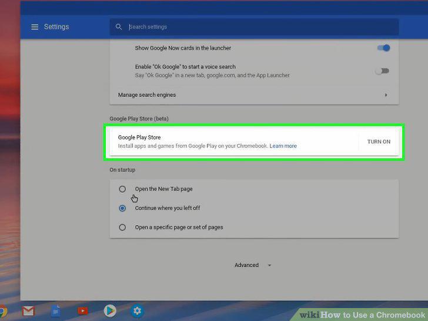Click 'Enable "Ok Google" to start a voice search' text
This screenshot has width=428, height=321.
pos(185,67)
